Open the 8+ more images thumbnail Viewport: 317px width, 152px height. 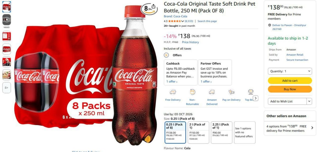pos(7,88)
